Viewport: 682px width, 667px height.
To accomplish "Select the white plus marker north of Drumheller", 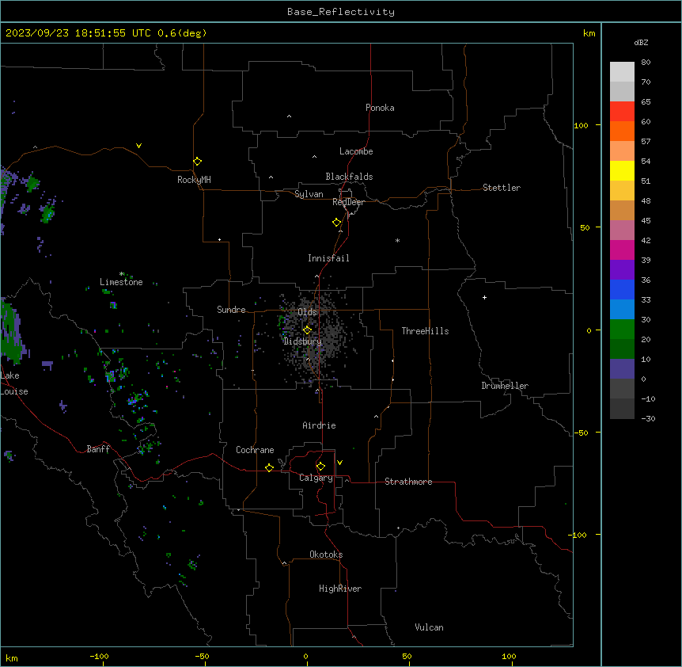I will click(x=484, y=297).
